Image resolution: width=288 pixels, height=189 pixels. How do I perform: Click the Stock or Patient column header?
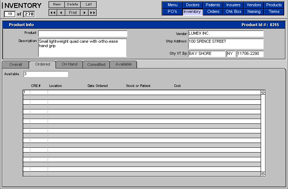pos(138,86)
